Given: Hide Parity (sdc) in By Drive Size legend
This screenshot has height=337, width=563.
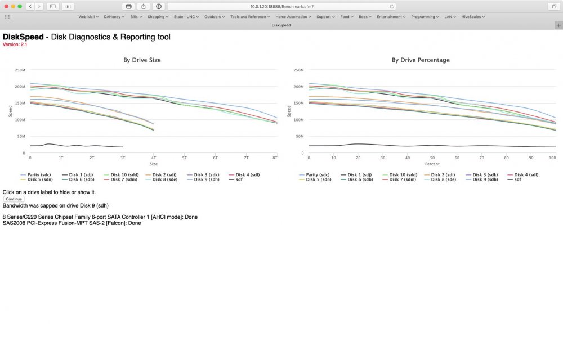Looking at the screenshot, I should (36, 175).
